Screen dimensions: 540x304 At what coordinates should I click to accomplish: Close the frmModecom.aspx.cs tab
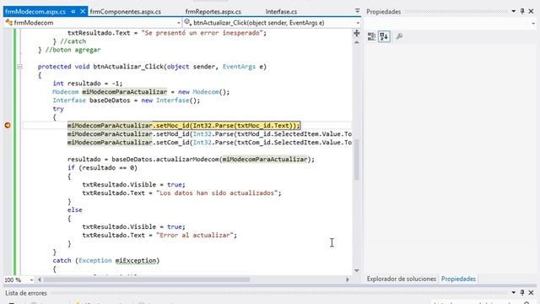tap(83, 11)
